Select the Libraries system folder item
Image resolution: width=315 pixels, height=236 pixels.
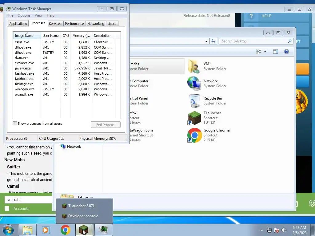[x=157, y=66]
